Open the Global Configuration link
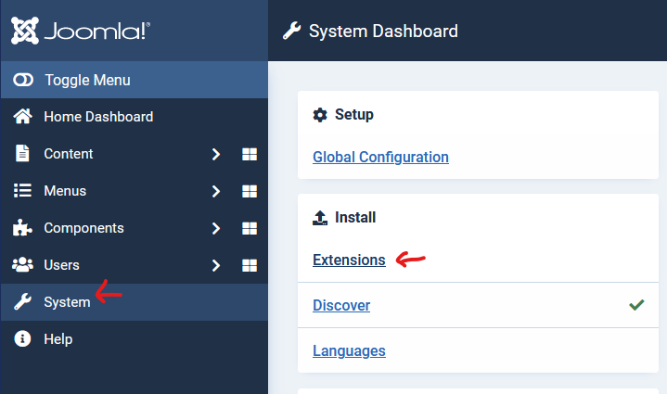Screen dimensions: 667x394 (x=380, y=157)
